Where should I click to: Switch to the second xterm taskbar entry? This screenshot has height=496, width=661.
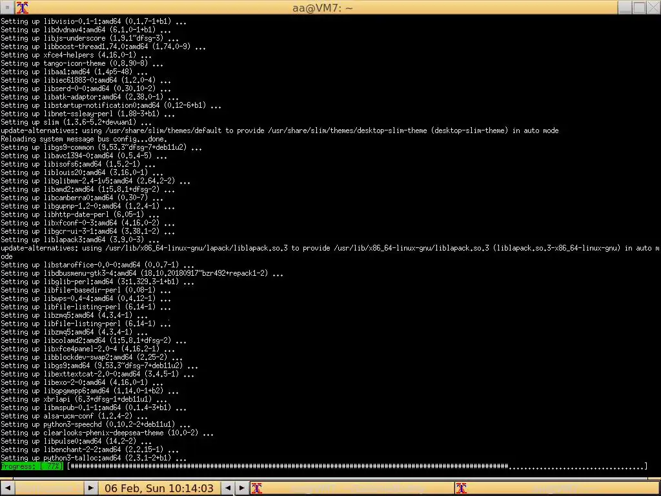point(557,488)
